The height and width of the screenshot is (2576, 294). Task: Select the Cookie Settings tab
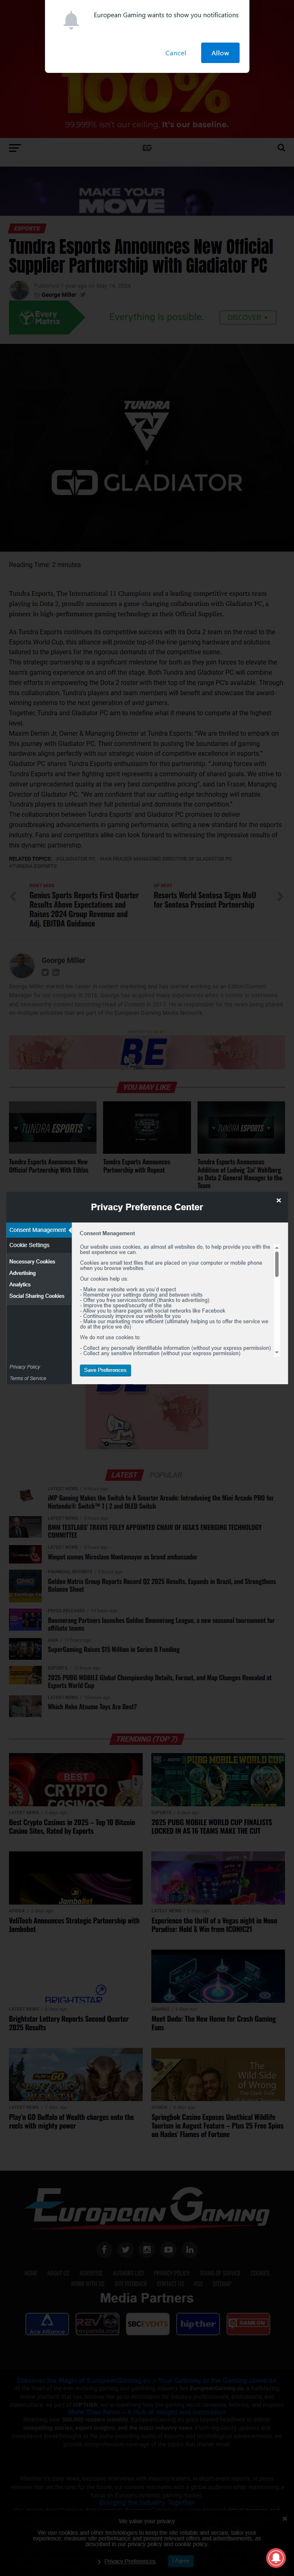[30, 1245]
